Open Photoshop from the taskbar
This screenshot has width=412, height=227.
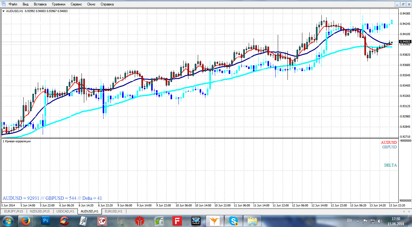click(x=45, y=221)
